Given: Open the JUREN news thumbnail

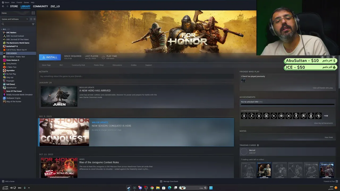Looking at the screenshot, I should [x=59, y=96].
